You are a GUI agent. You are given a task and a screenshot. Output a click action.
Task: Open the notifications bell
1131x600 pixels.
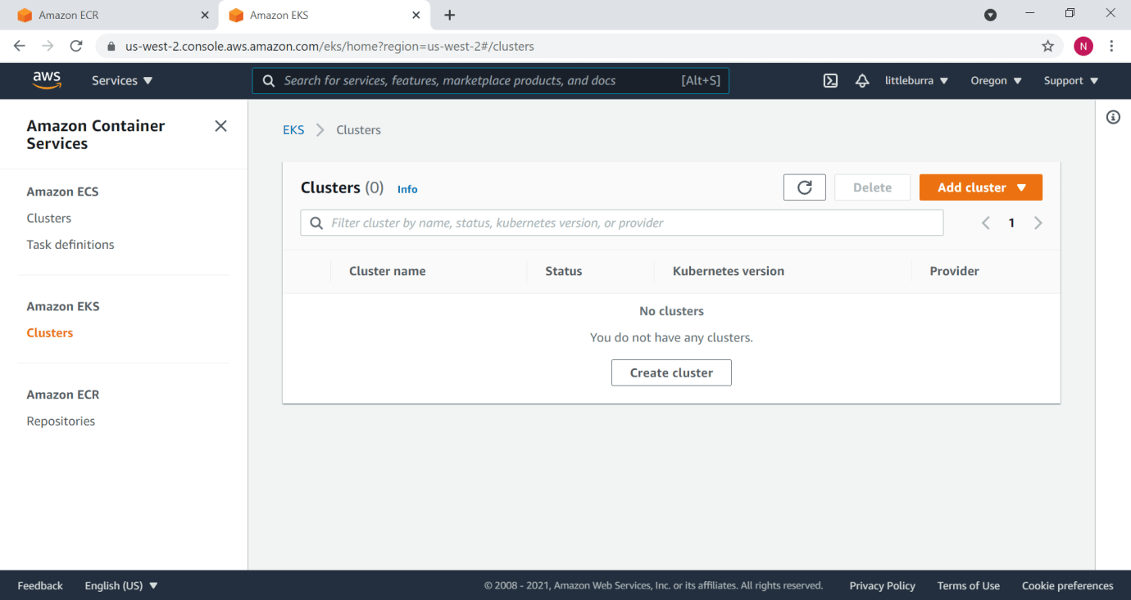862,80
